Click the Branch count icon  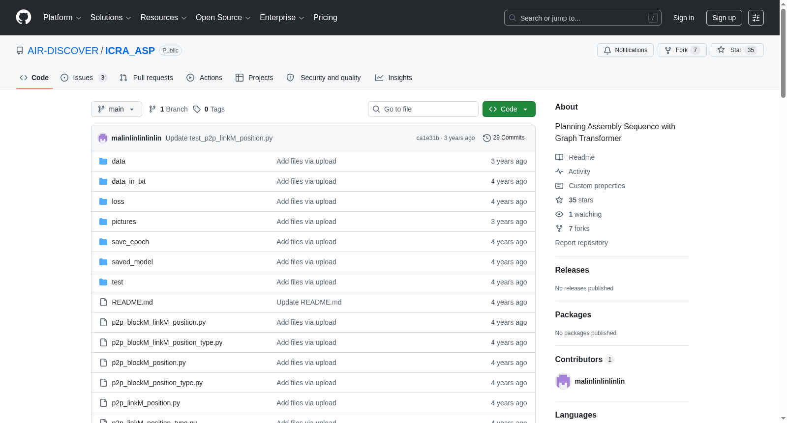[x=152, y=109]
